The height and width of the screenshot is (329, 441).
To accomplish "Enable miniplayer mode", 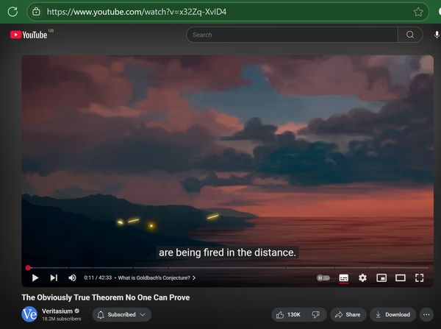I will click(381, 278).
